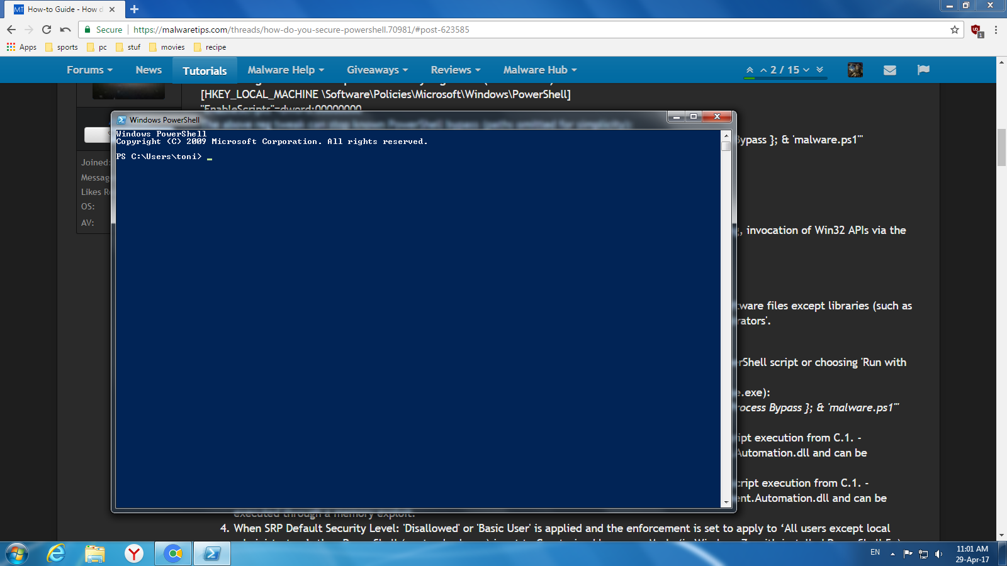Click the Show desktop strip after the clock
Image resolution: width=1007 pixels, height=566 pixels.
pyautogui.click(x=1002, y=553)
